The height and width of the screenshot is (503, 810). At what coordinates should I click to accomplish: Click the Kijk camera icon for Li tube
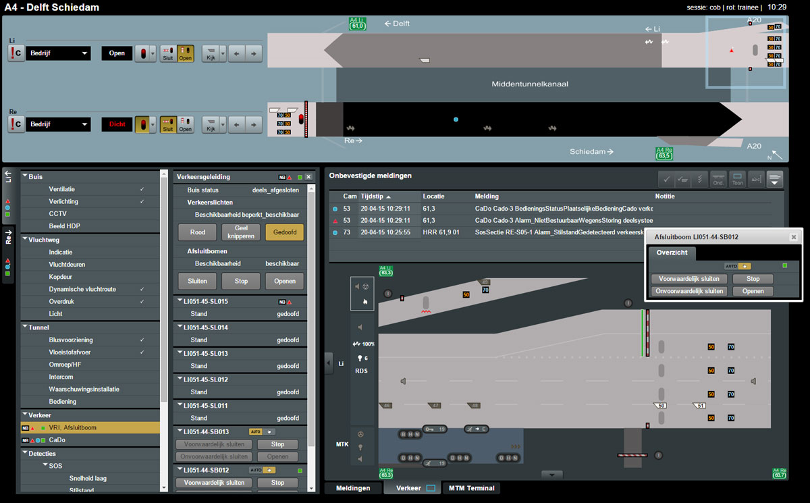(x=211, y=53)
